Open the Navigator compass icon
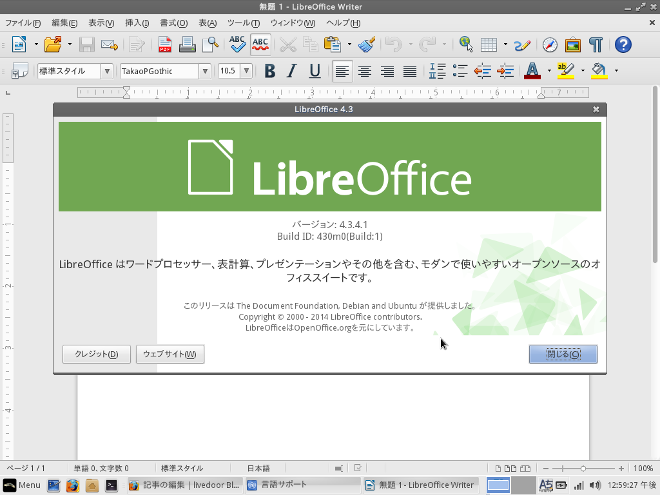Viewport: 660px width, 495px height. click(550, 44)
